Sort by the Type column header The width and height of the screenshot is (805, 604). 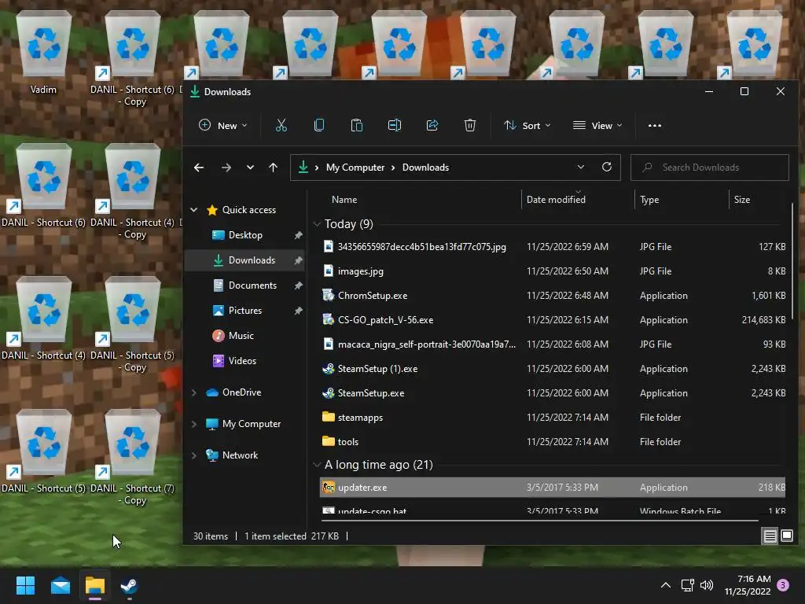click(649, 200)
